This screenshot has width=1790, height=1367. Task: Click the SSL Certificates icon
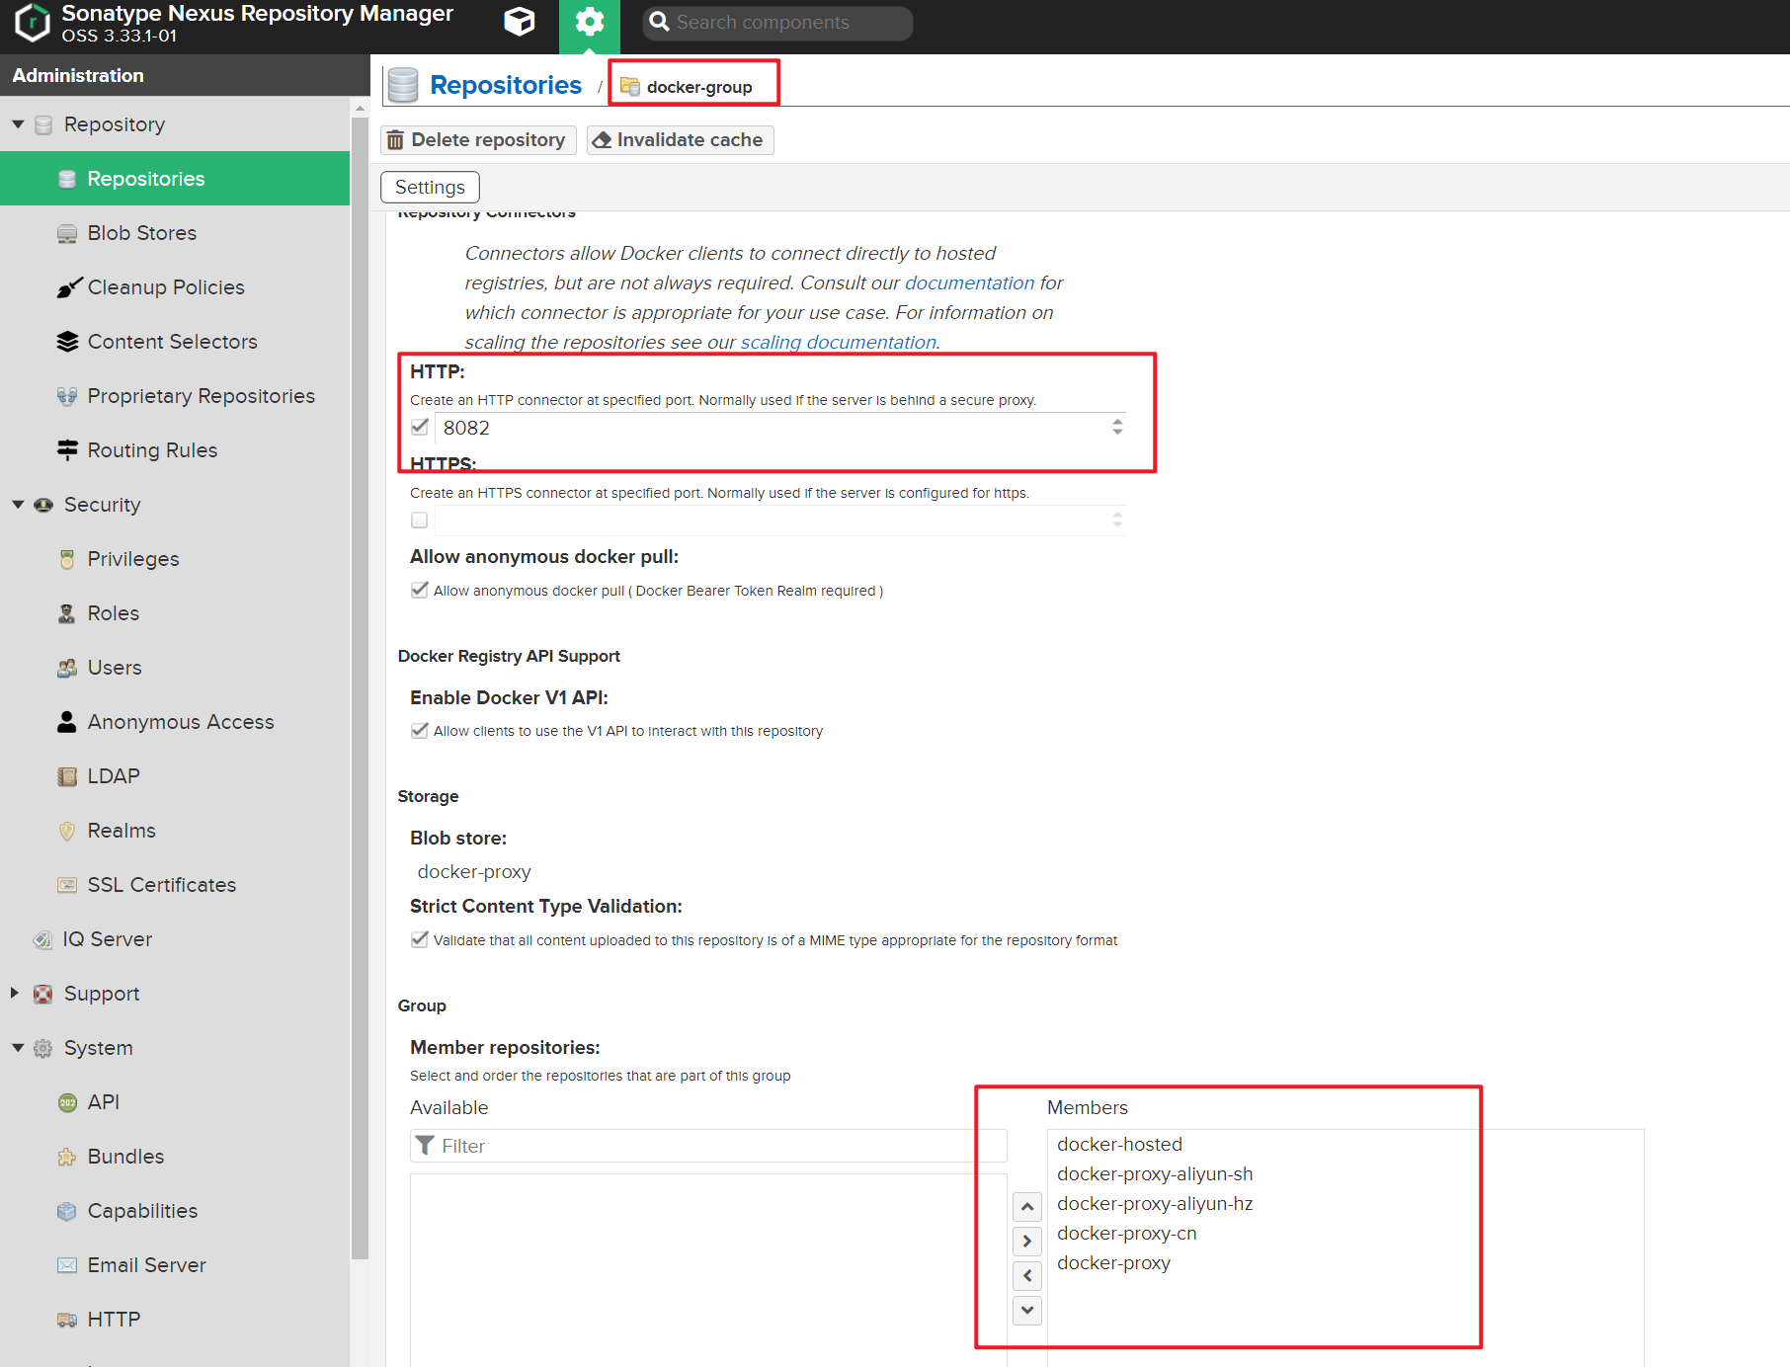(67, 885)
